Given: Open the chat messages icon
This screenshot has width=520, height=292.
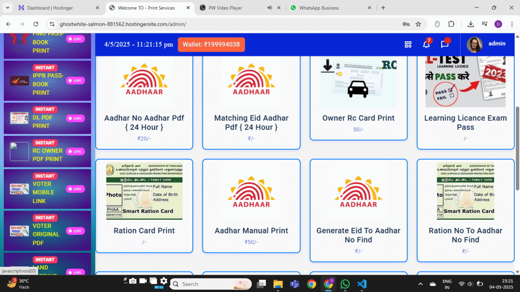Looking at the screenshot, I should point(445,44).
